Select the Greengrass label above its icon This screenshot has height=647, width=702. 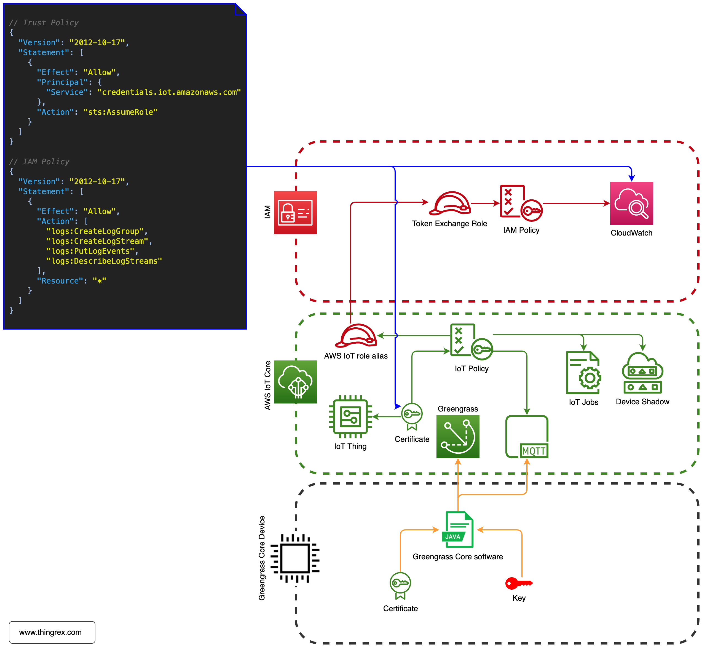click(x=458, y=409)
